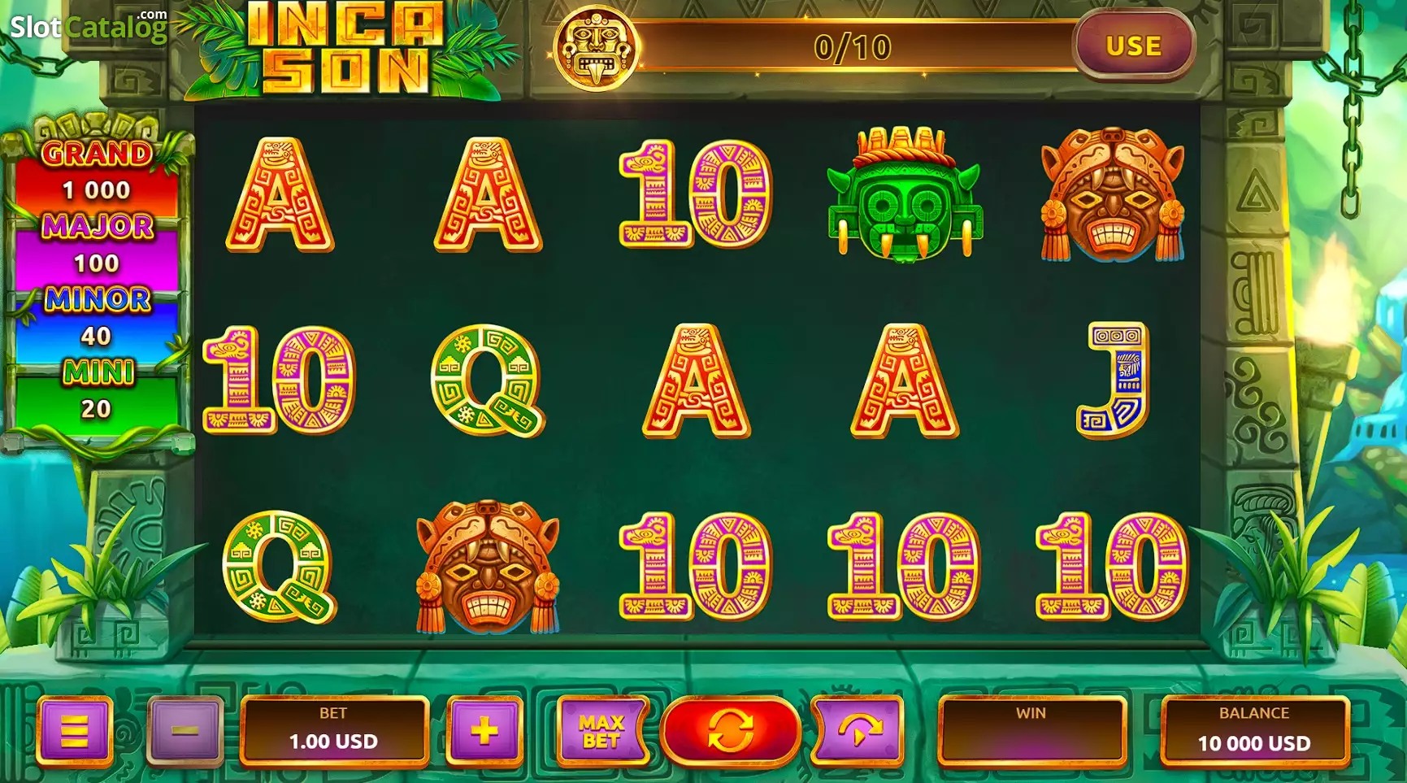Image resolution: width=1407 pixels, height=783 pixels.
Task: Start autoplay with purple arrow button
Action: point(858,731)
